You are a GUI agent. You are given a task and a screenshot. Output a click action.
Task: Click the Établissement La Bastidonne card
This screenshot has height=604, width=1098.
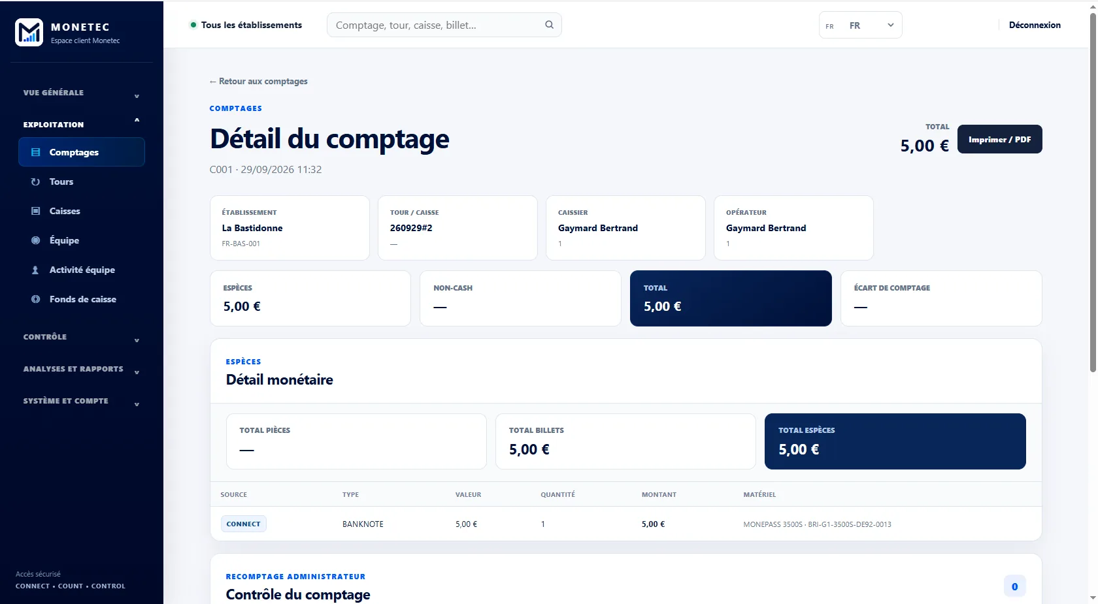coord(290,228)
